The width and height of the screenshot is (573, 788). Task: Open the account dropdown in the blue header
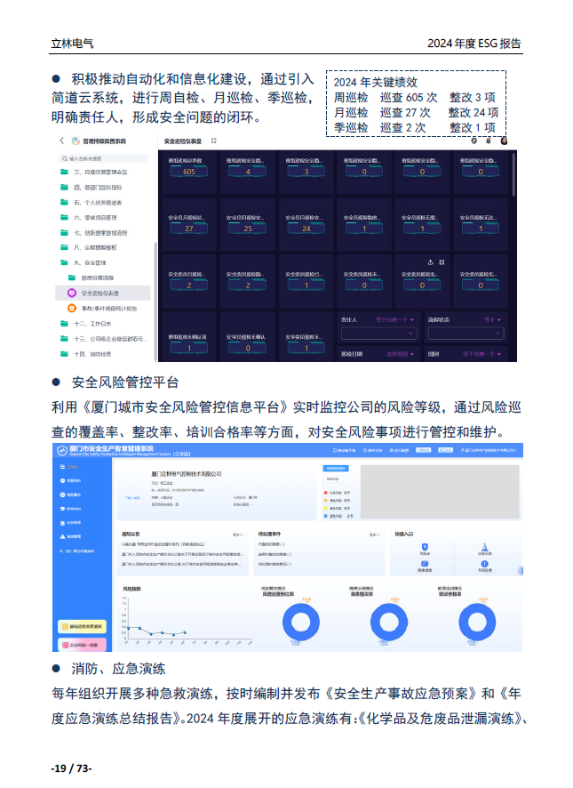click(489, 450)
